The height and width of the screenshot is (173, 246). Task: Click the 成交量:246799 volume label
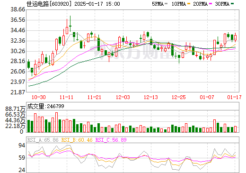click(x=45, y=106)
